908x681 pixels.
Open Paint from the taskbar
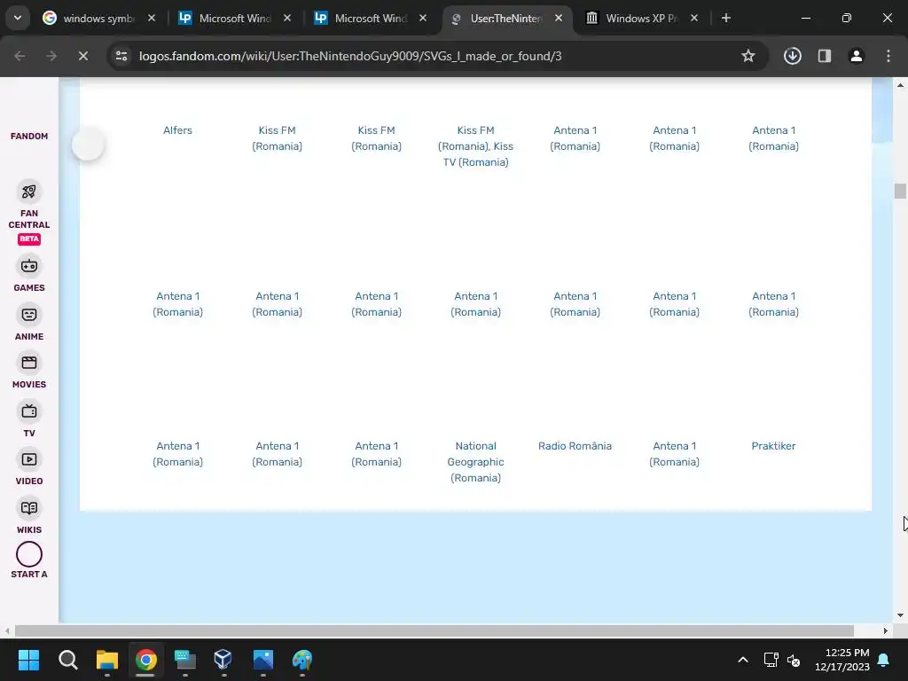[301, 660]
